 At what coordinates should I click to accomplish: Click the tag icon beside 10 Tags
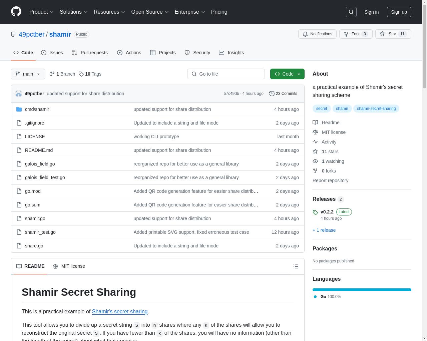(81, 74)
